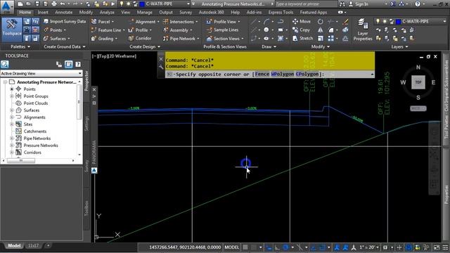Click the Corridor tool

140,39
